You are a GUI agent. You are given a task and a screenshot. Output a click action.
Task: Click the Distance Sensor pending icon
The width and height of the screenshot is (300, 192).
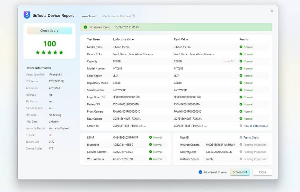point(241,159)
